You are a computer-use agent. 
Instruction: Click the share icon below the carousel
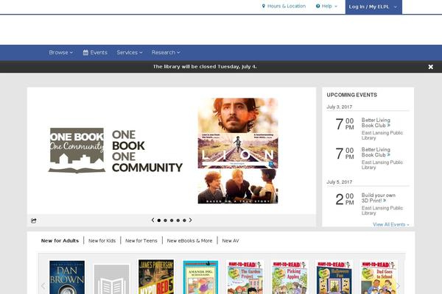pos(34,220)
